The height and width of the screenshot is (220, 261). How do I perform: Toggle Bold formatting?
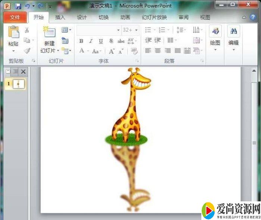pos(81,41)
